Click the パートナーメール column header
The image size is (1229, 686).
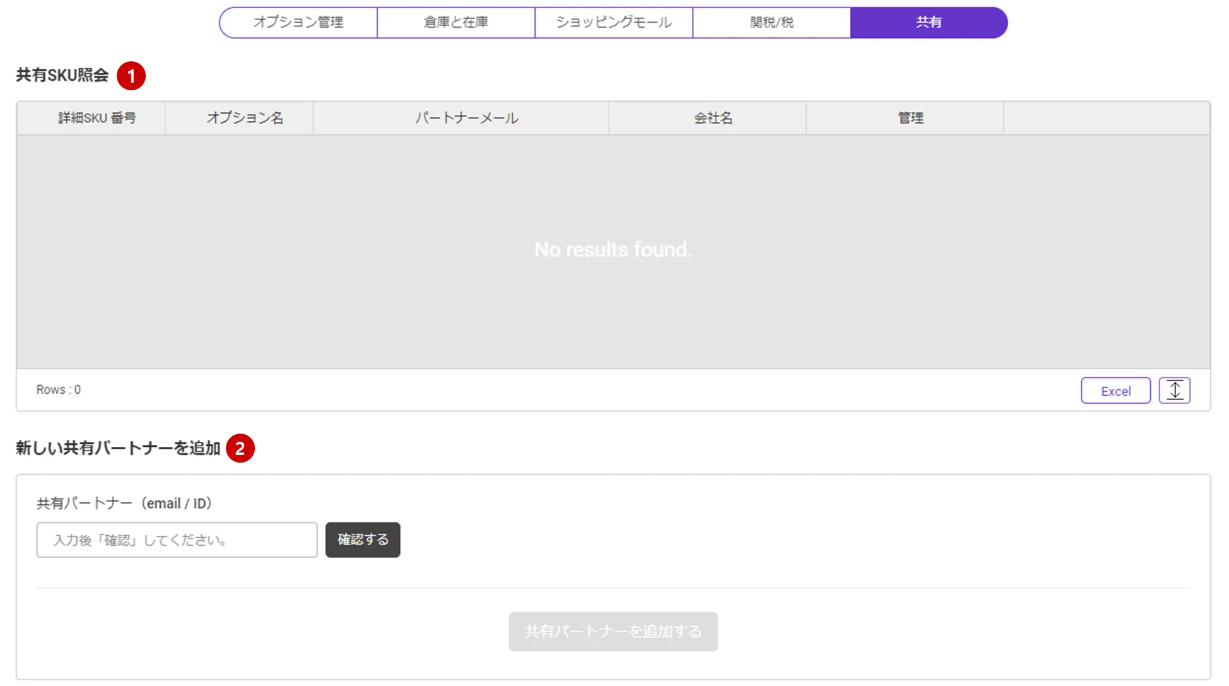[x=466, y=118]
